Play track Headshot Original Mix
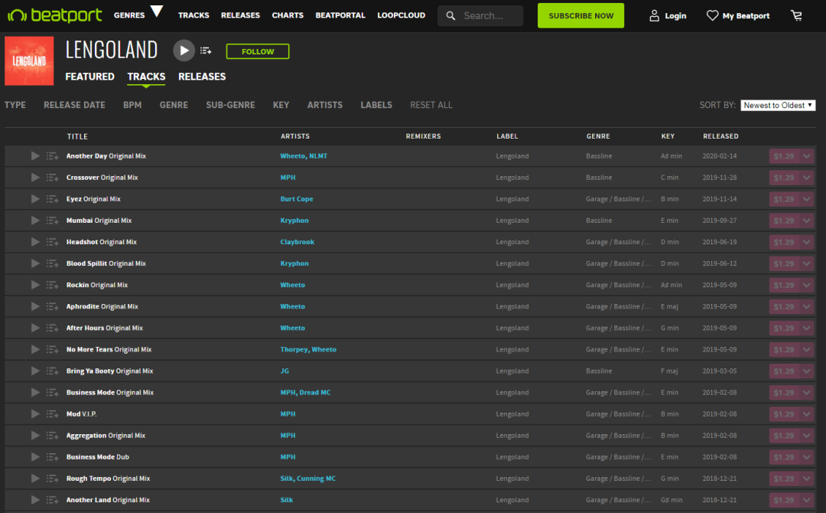The width and height of the screenshot is (826, 513). point(34,242)
